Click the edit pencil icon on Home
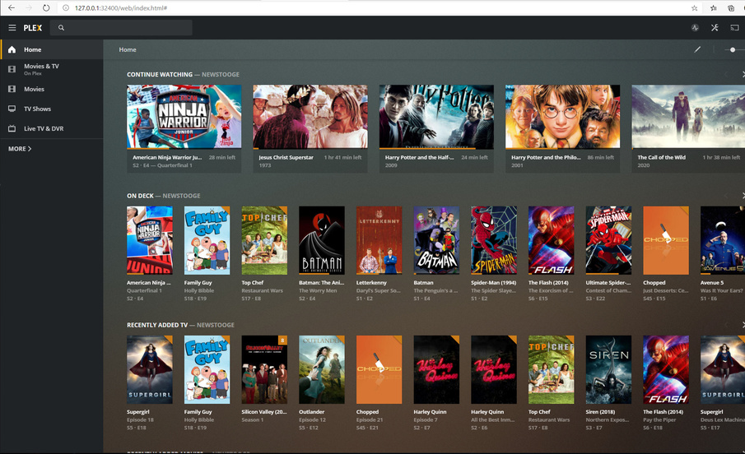Screen dimensions: 745x454 (697, 49)
